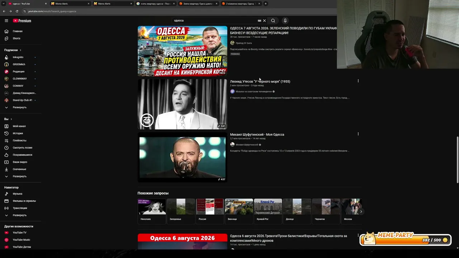Expand the Навигатор section with Развернуть
The height and width of the screenshot is (258, 459).
click(x=20, y=215)
